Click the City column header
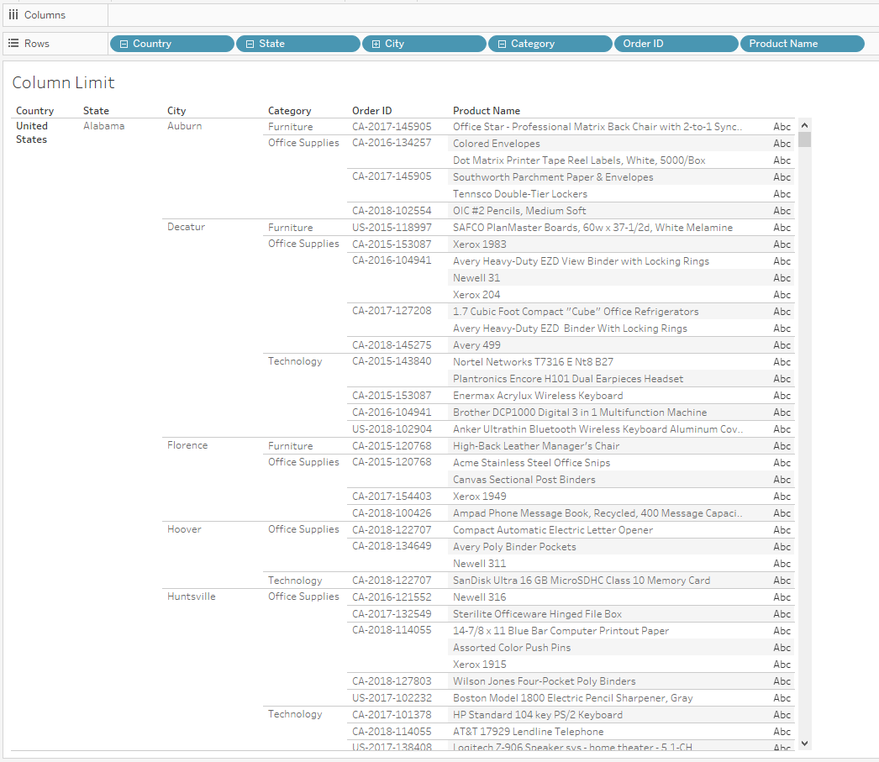The image size is (879, 762). coord(176,111)
